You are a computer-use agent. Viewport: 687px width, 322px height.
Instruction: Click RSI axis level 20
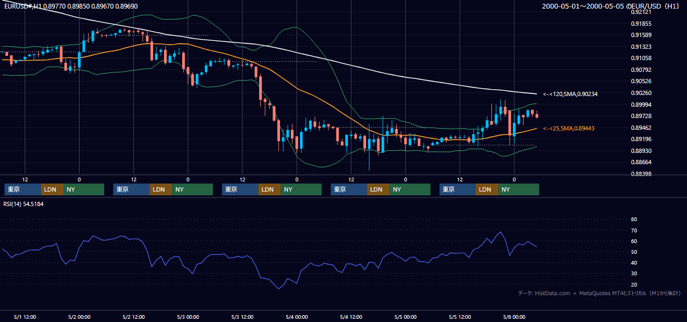[634, 284]
